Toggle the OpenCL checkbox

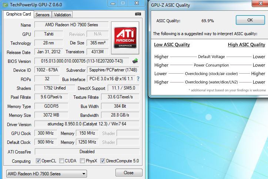click(38, 161)
